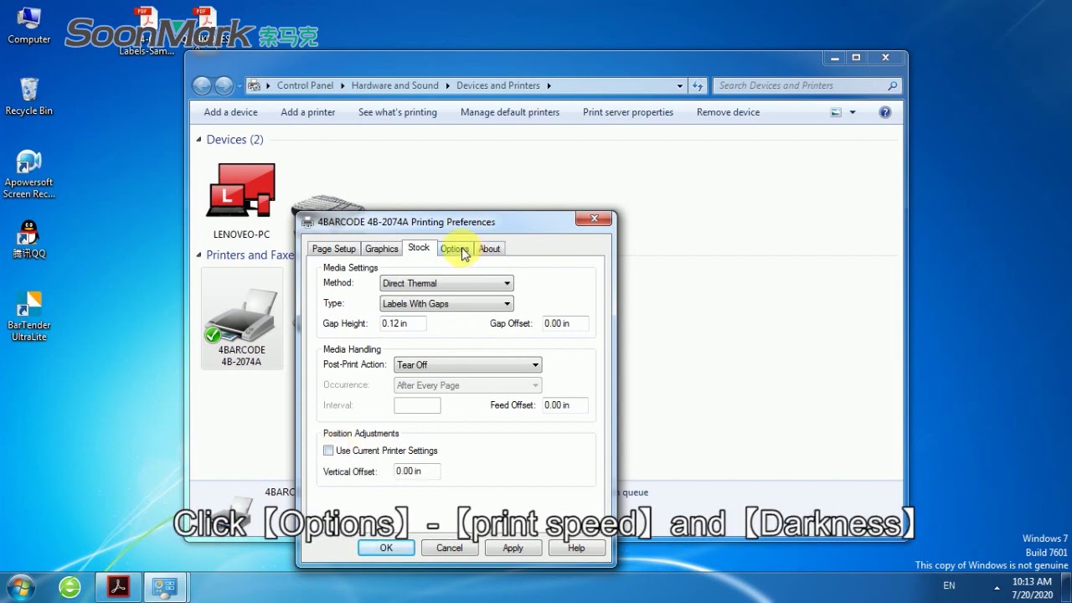Screen dimensions: 1072x603
Task: Close the Printing Preferences dialog
Action: coord(594,219)
